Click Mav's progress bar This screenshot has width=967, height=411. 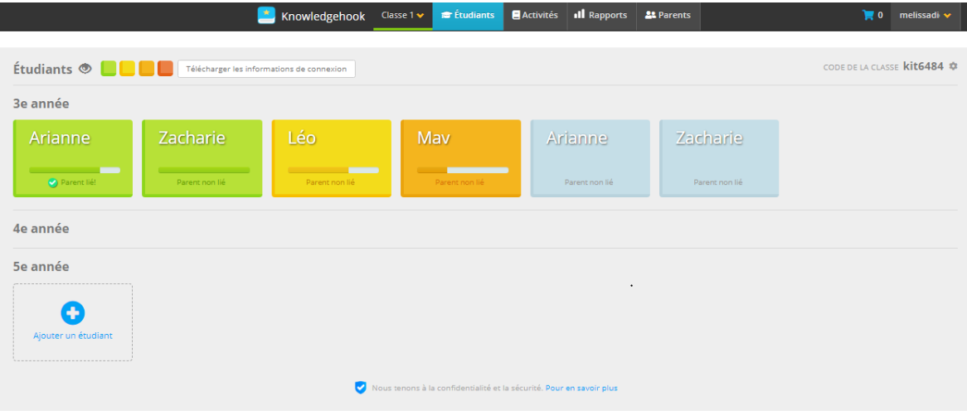pos(463,170)
